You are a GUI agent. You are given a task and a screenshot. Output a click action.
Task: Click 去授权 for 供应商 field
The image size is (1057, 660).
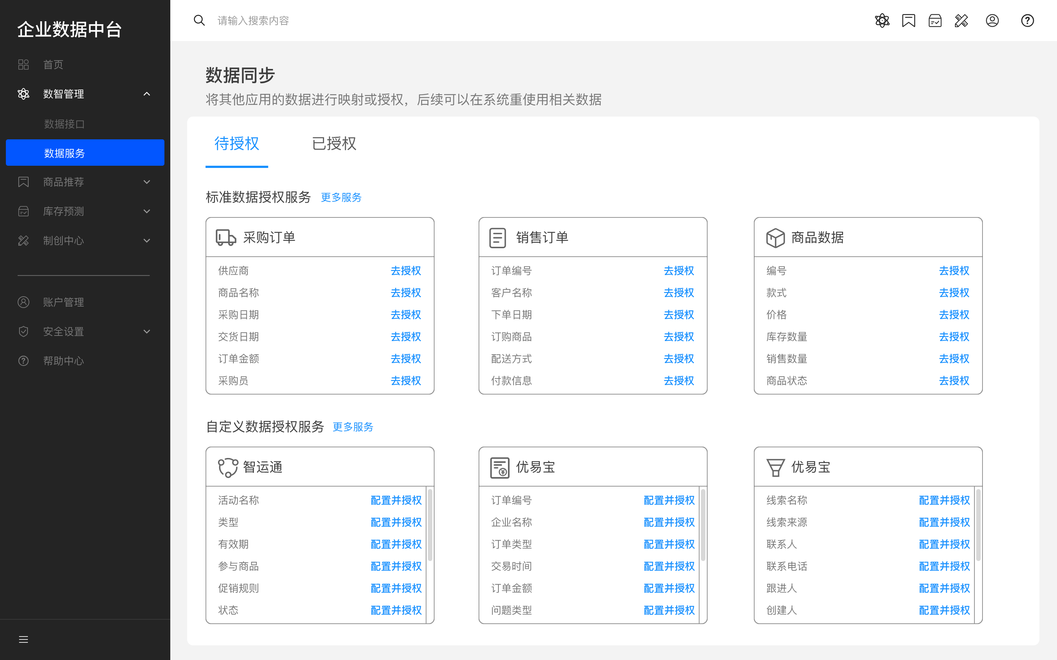(x=406, y=271)
